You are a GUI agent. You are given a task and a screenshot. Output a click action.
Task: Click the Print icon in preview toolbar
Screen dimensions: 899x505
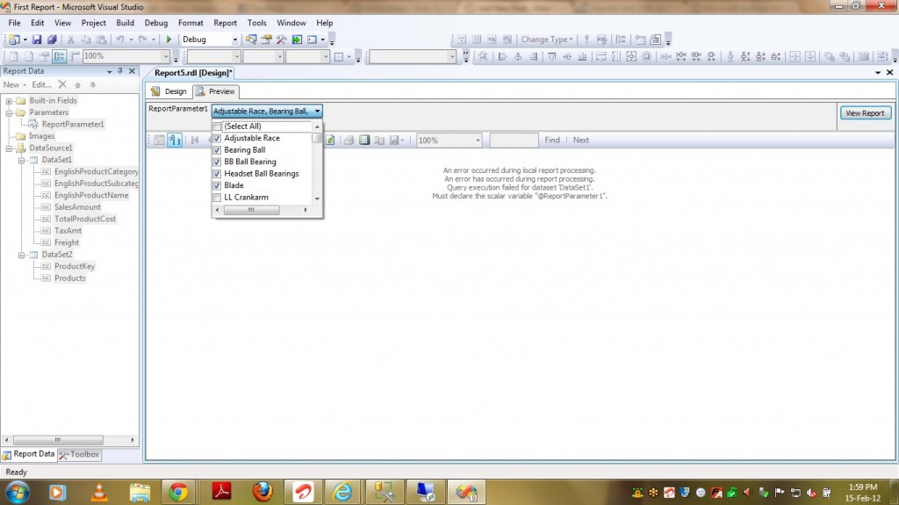pyautogui.click(x=349, y=141)
